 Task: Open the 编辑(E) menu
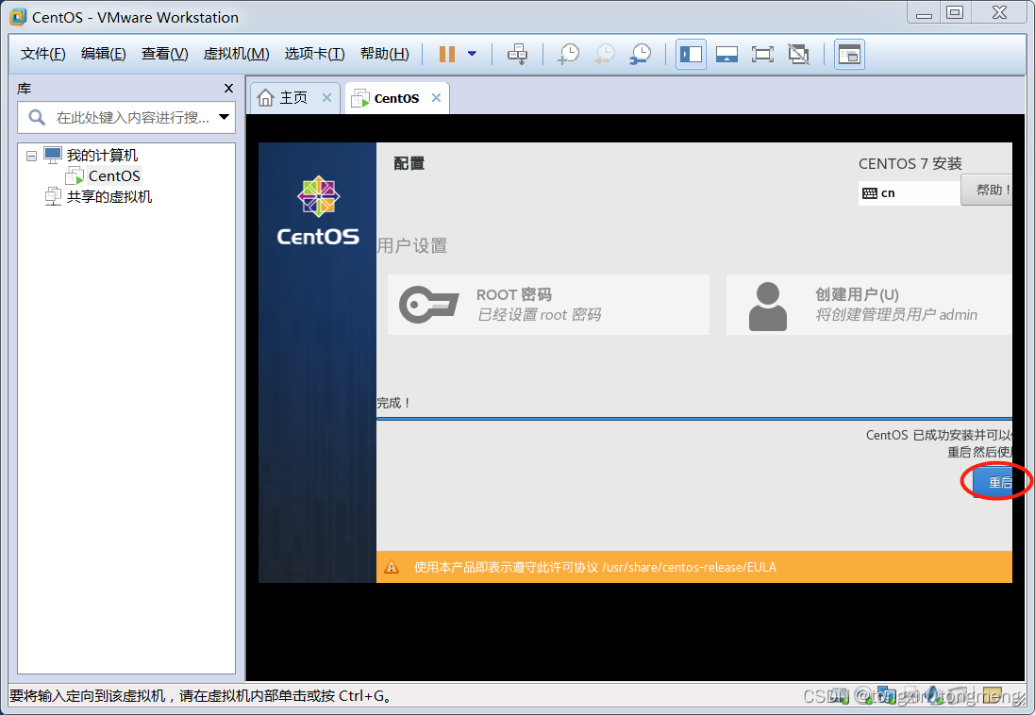(x=103, y=54)
